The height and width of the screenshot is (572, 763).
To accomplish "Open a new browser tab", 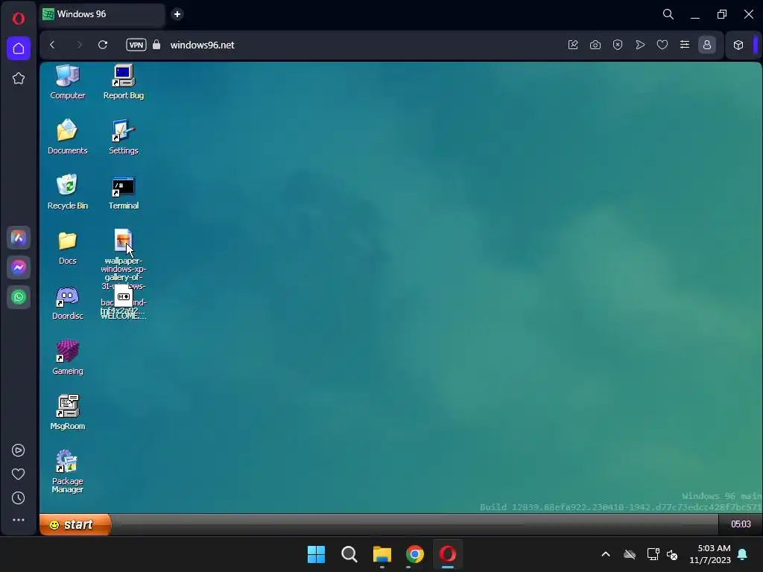I will tap(177, 14).
